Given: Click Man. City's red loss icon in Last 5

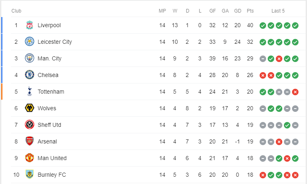Looking at the screenshot, I should click(x=279, y=58).
